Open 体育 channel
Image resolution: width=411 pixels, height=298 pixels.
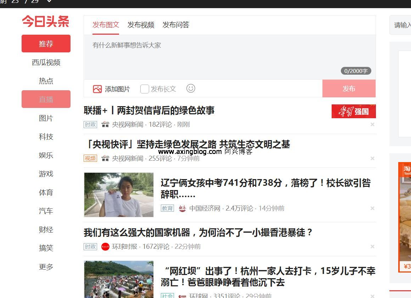46,193
